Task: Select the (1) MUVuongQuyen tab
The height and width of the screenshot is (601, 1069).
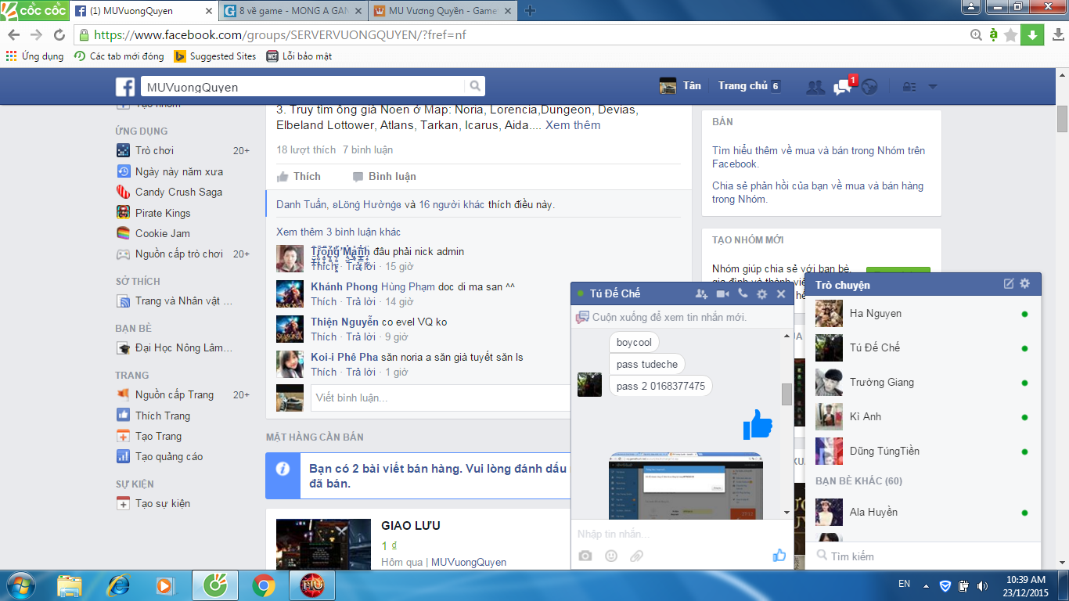Action: (x=144, y=11)
